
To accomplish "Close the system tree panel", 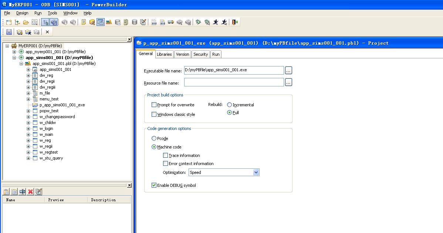I will pos(129,40).
